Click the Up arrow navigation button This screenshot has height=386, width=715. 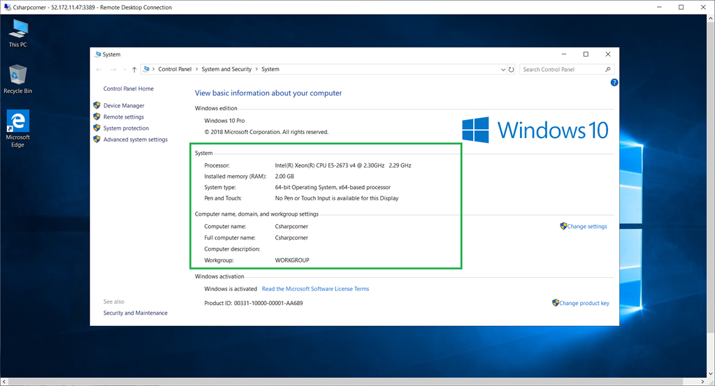[134, 69]
